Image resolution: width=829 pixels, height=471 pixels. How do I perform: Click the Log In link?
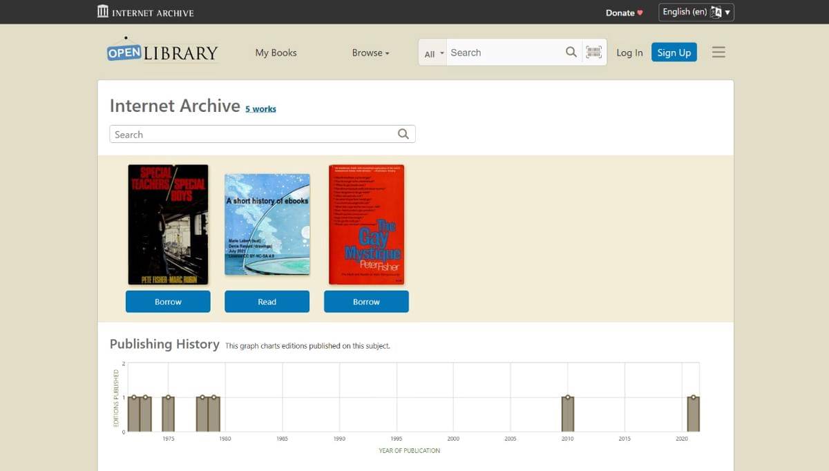629,52
